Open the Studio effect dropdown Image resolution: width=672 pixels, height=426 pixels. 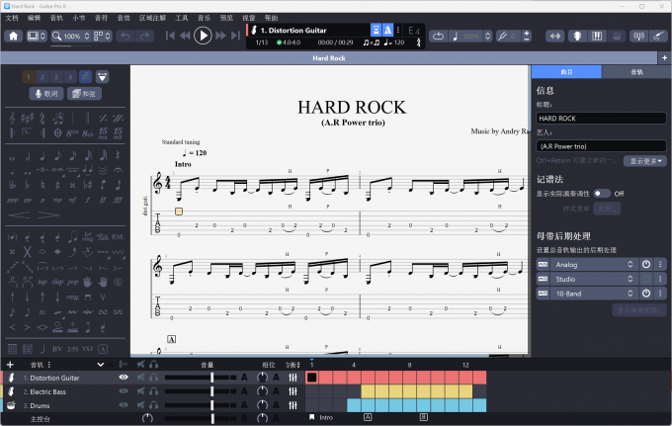(x=592, y=280)
